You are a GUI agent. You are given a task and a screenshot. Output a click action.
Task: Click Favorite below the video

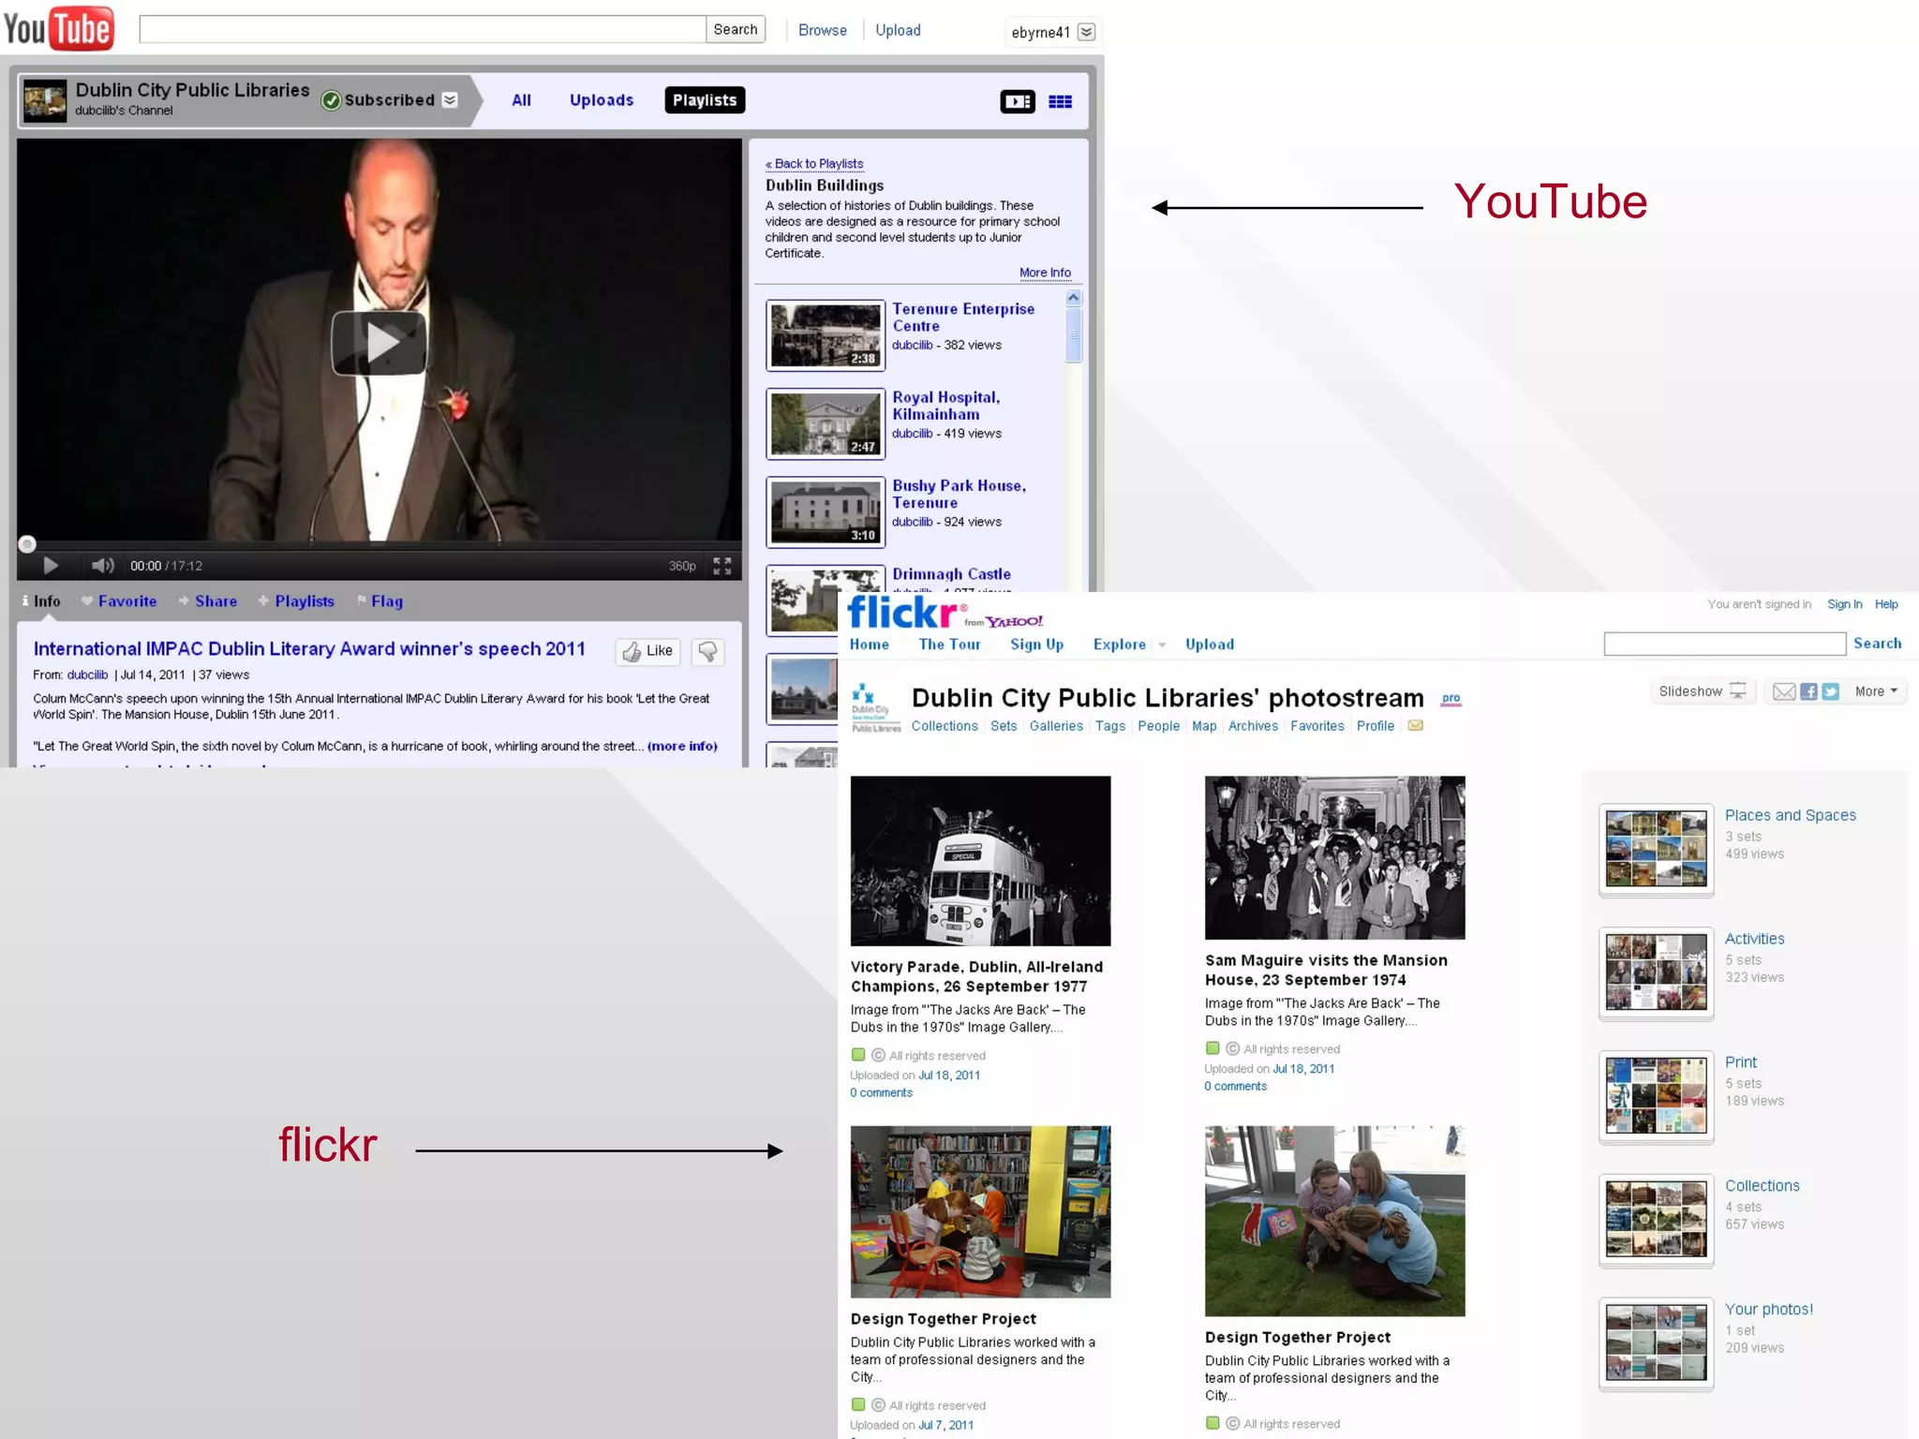119,601
